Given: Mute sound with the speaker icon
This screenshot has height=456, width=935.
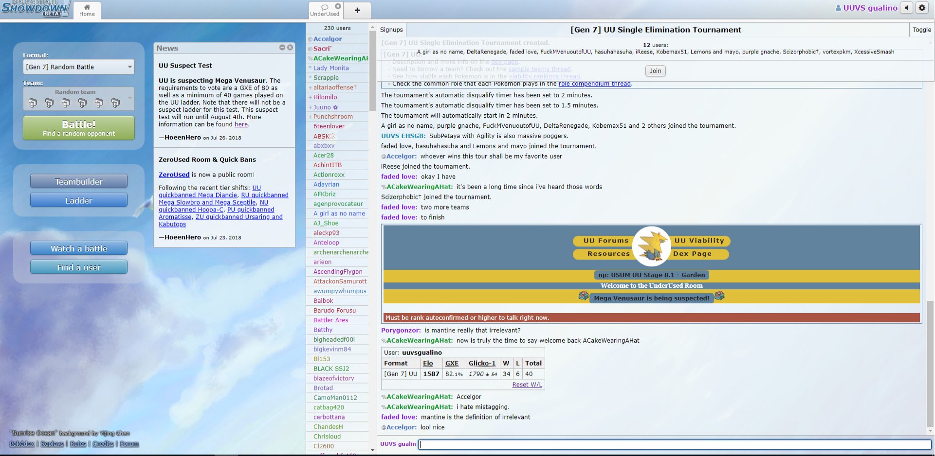Looking at the screenshot, I should coord(906,8).
